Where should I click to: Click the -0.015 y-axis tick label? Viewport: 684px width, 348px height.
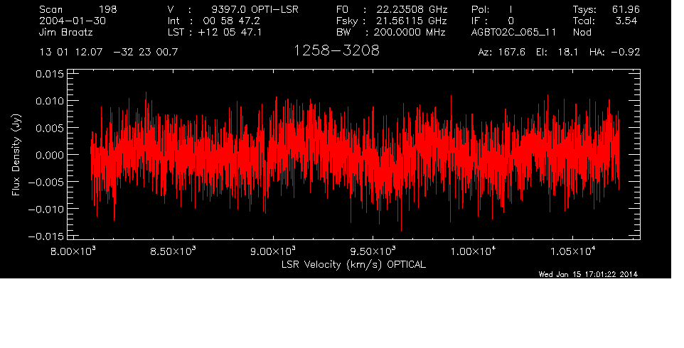click(46, 236)
